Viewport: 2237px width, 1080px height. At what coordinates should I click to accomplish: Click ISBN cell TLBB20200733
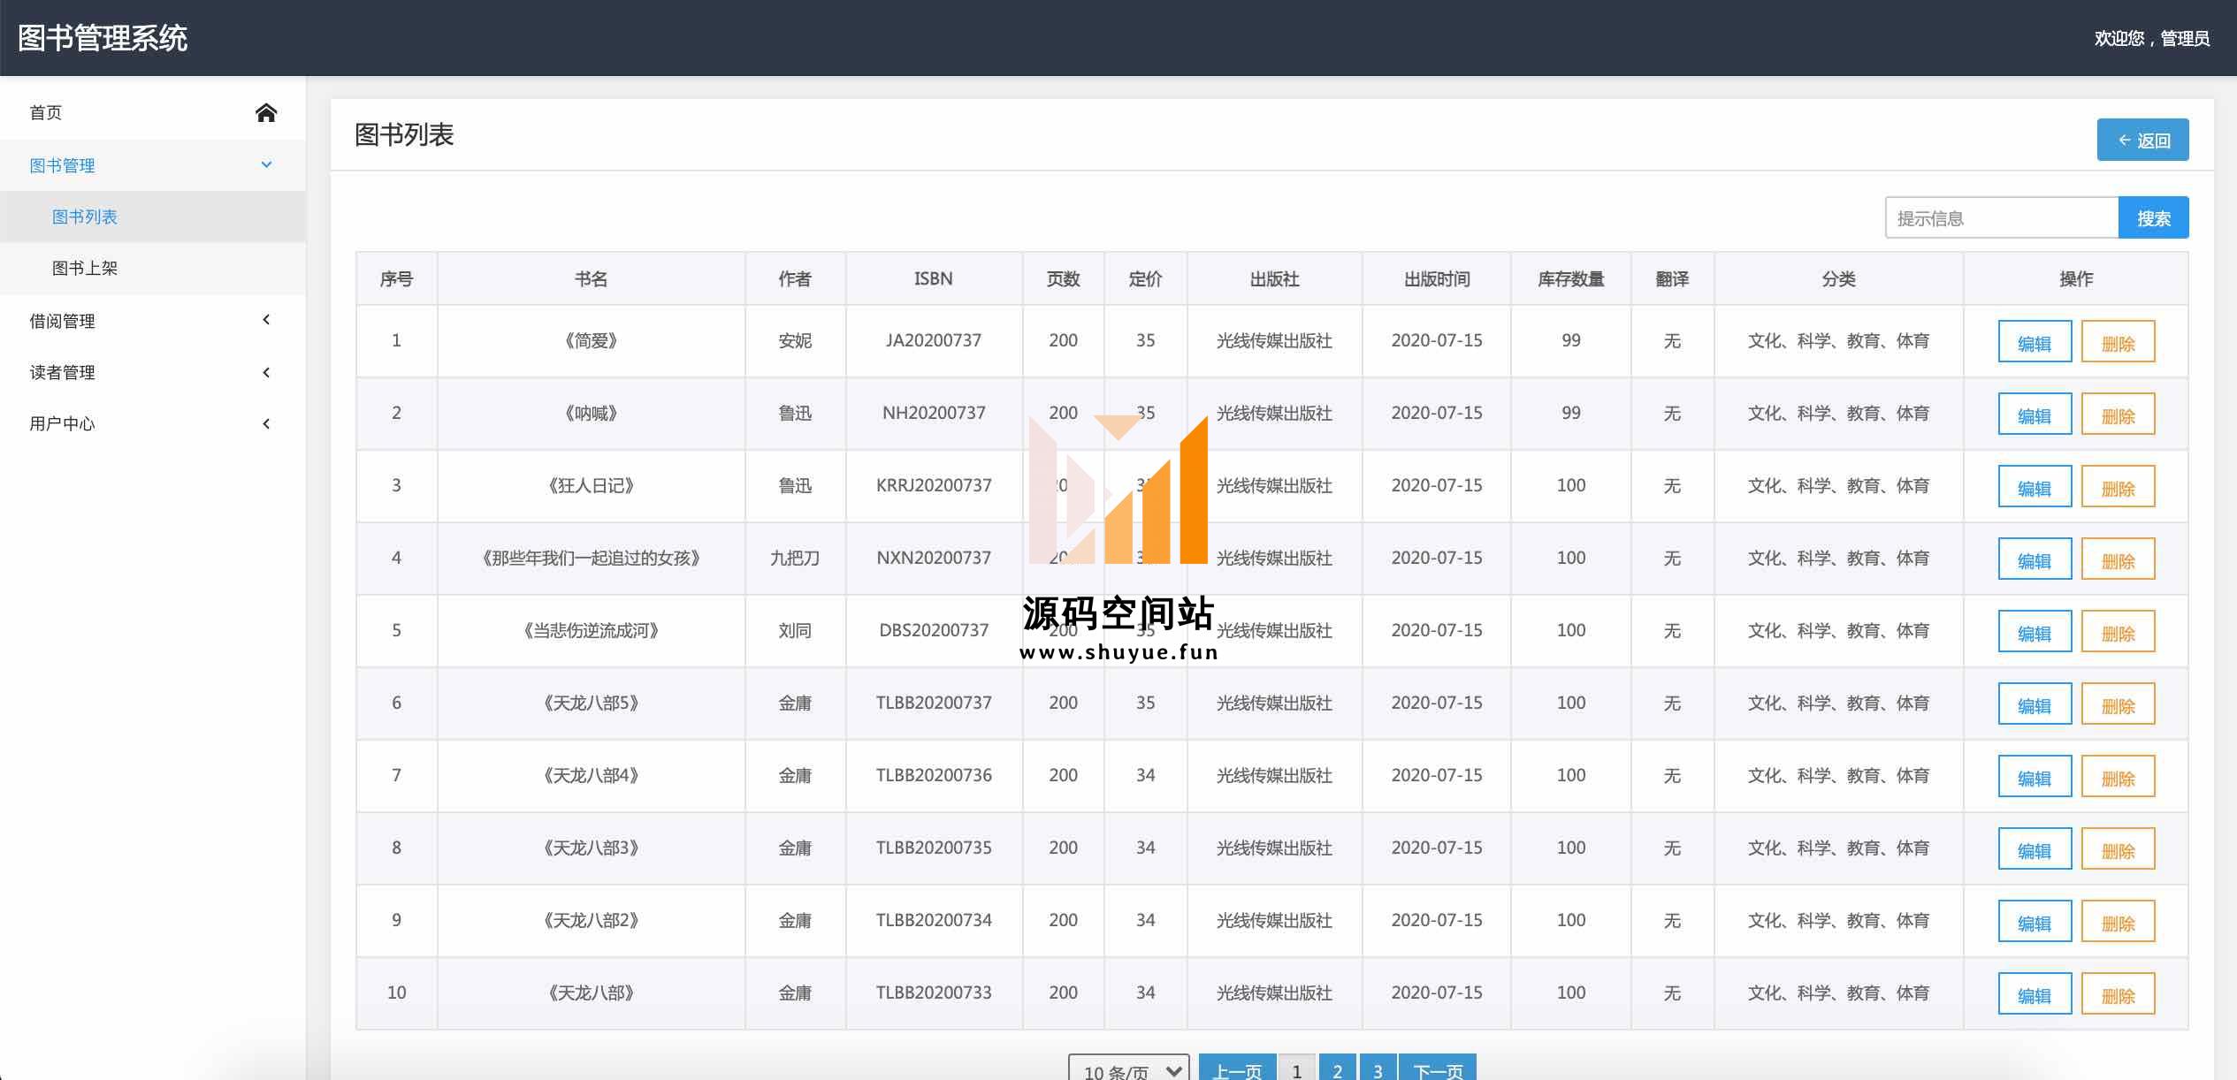[x=934, y=993]
